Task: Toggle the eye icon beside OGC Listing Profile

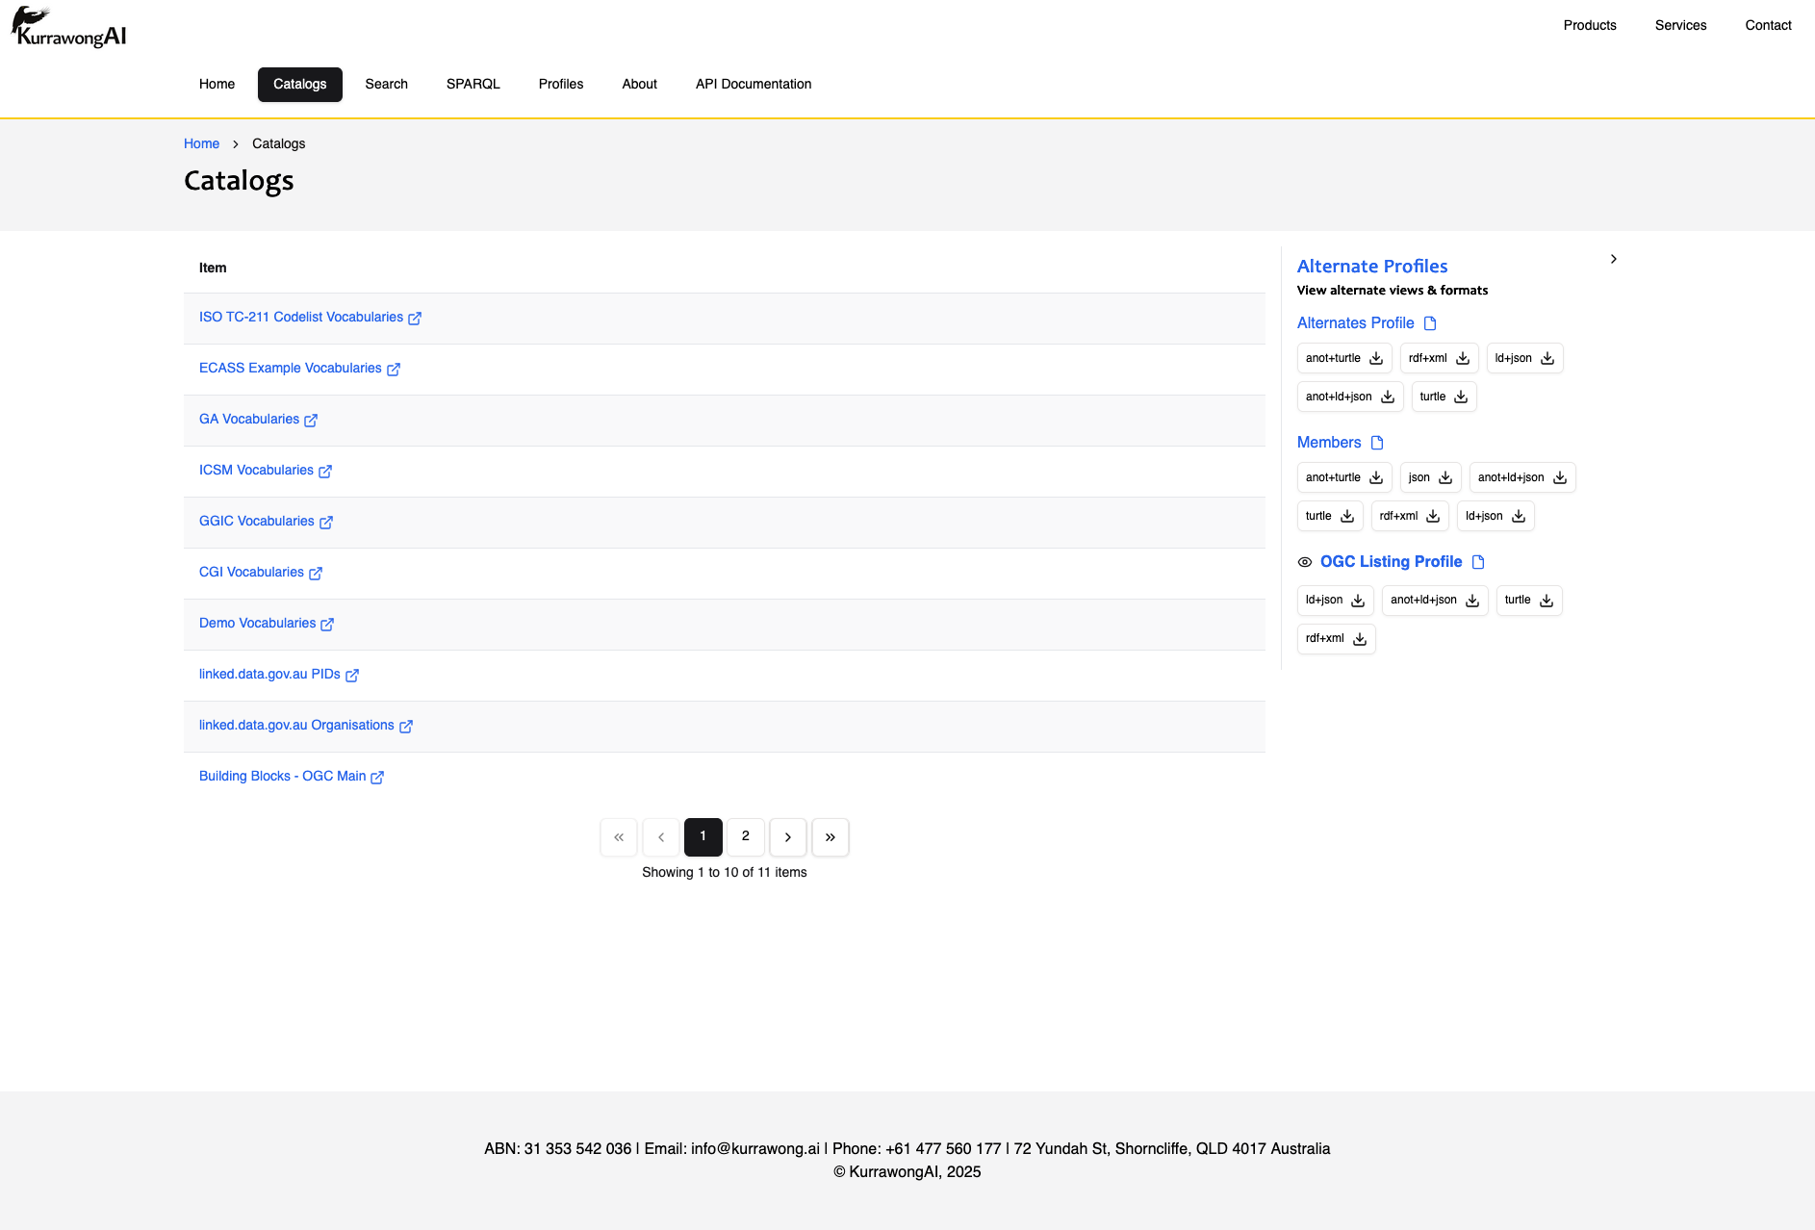Action: pyautogui.click(x=1305, y=562)
